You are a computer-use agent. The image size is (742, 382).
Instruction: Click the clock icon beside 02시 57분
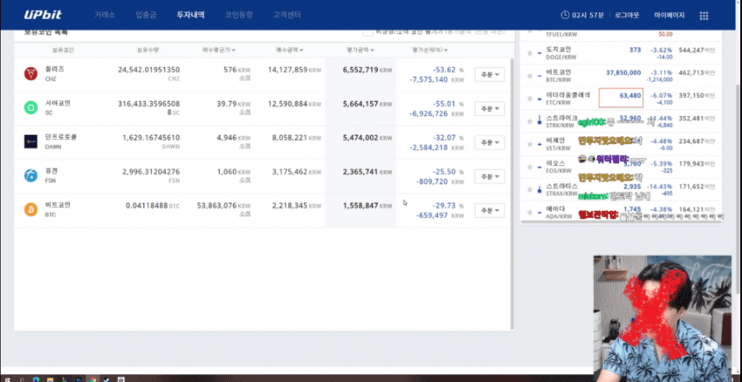pyautogui.click(x=565, y=15)
